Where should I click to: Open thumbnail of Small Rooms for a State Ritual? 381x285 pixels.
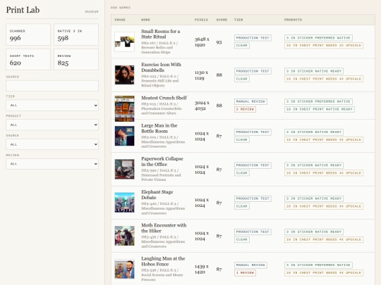click(124, 42)
